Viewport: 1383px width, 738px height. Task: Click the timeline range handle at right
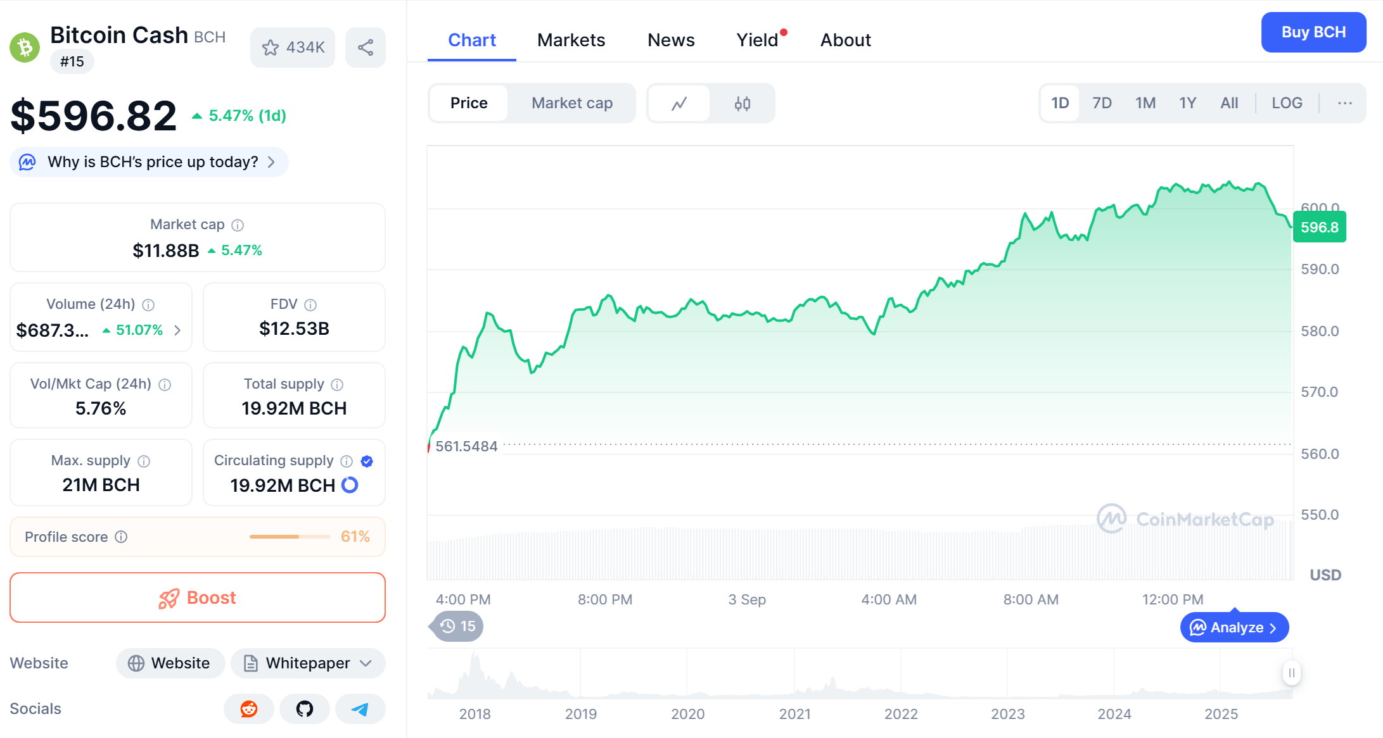(x=1292, y=673)
